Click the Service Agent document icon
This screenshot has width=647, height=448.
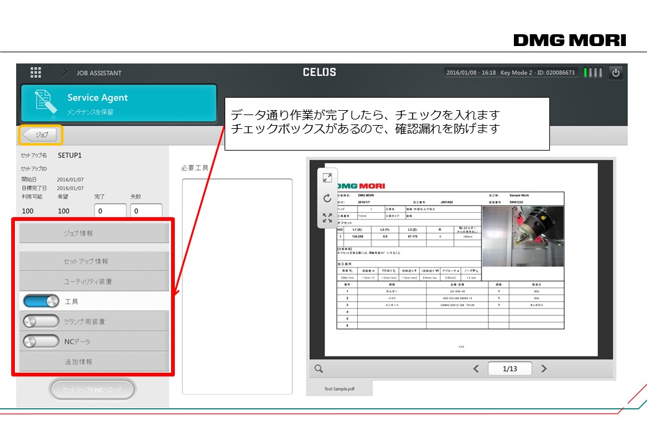46,102
